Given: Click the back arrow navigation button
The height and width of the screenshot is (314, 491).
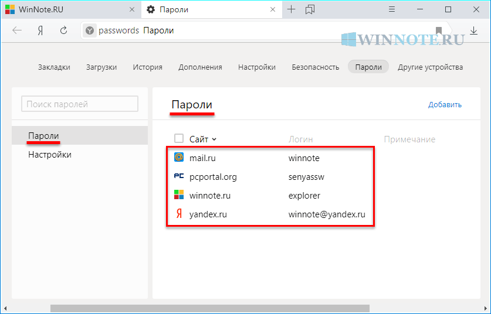Looking at the screenshot, I should point(17,30).
